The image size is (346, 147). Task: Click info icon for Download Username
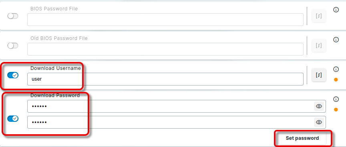pyautogui.click(x=336, y=70)
